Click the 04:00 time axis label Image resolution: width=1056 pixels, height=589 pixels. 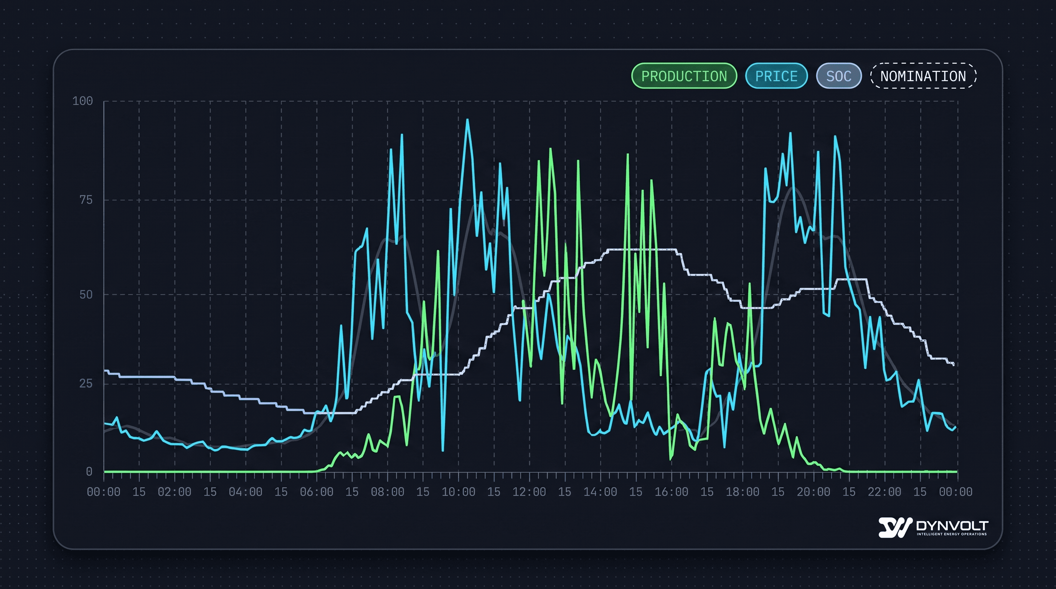[246, 492]
